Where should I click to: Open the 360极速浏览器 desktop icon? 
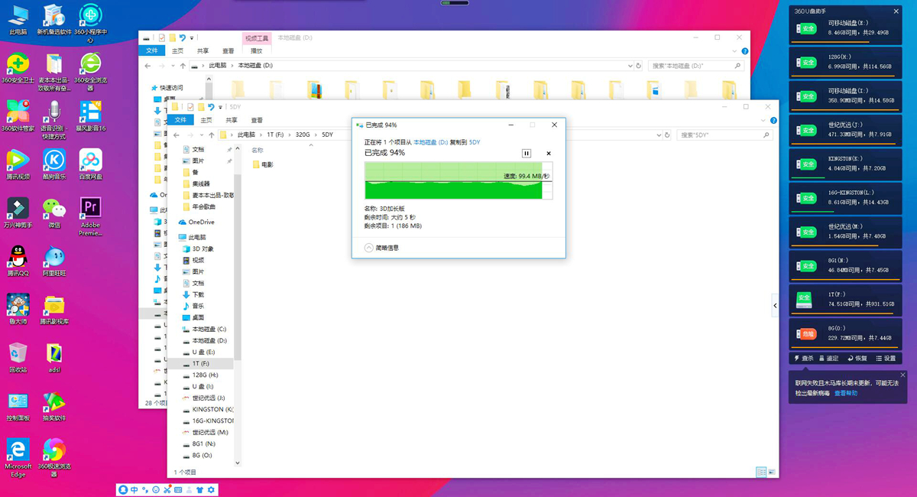pos(53,457)
